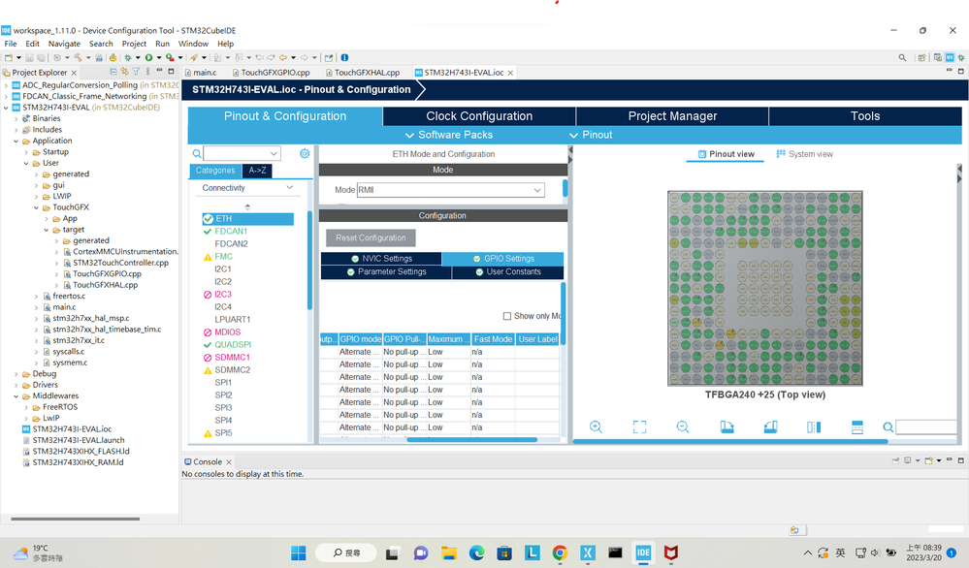Zoom out on the pinout view

coord(683,426)
